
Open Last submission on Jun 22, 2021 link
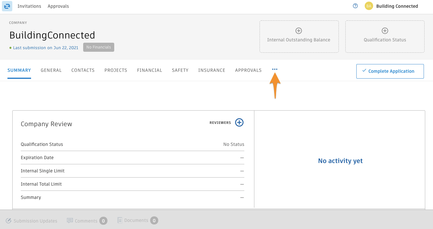pos(46,48)
